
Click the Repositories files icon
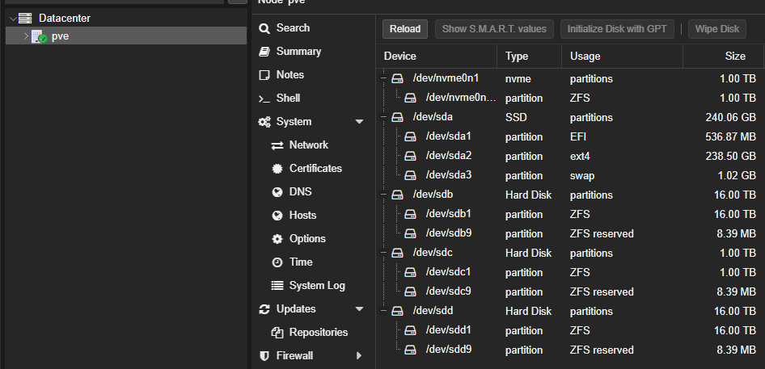pyautogui.click(x=277, y=333)
